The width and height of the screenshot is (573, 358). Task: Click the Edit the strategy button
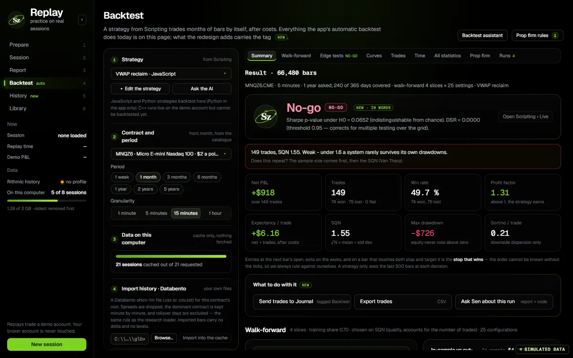point(140,89)
